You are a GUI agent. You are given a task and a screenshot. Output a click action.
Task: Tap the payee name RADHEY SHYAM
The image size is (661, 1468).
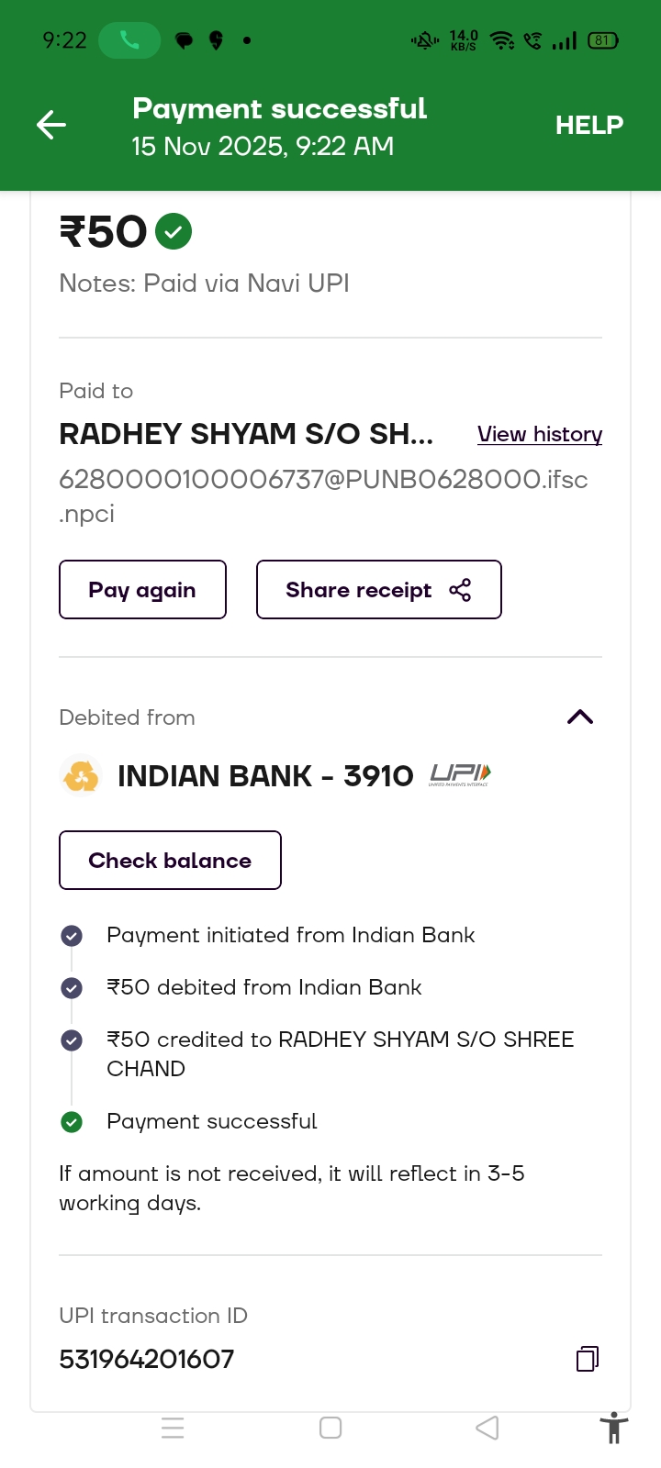246,434
